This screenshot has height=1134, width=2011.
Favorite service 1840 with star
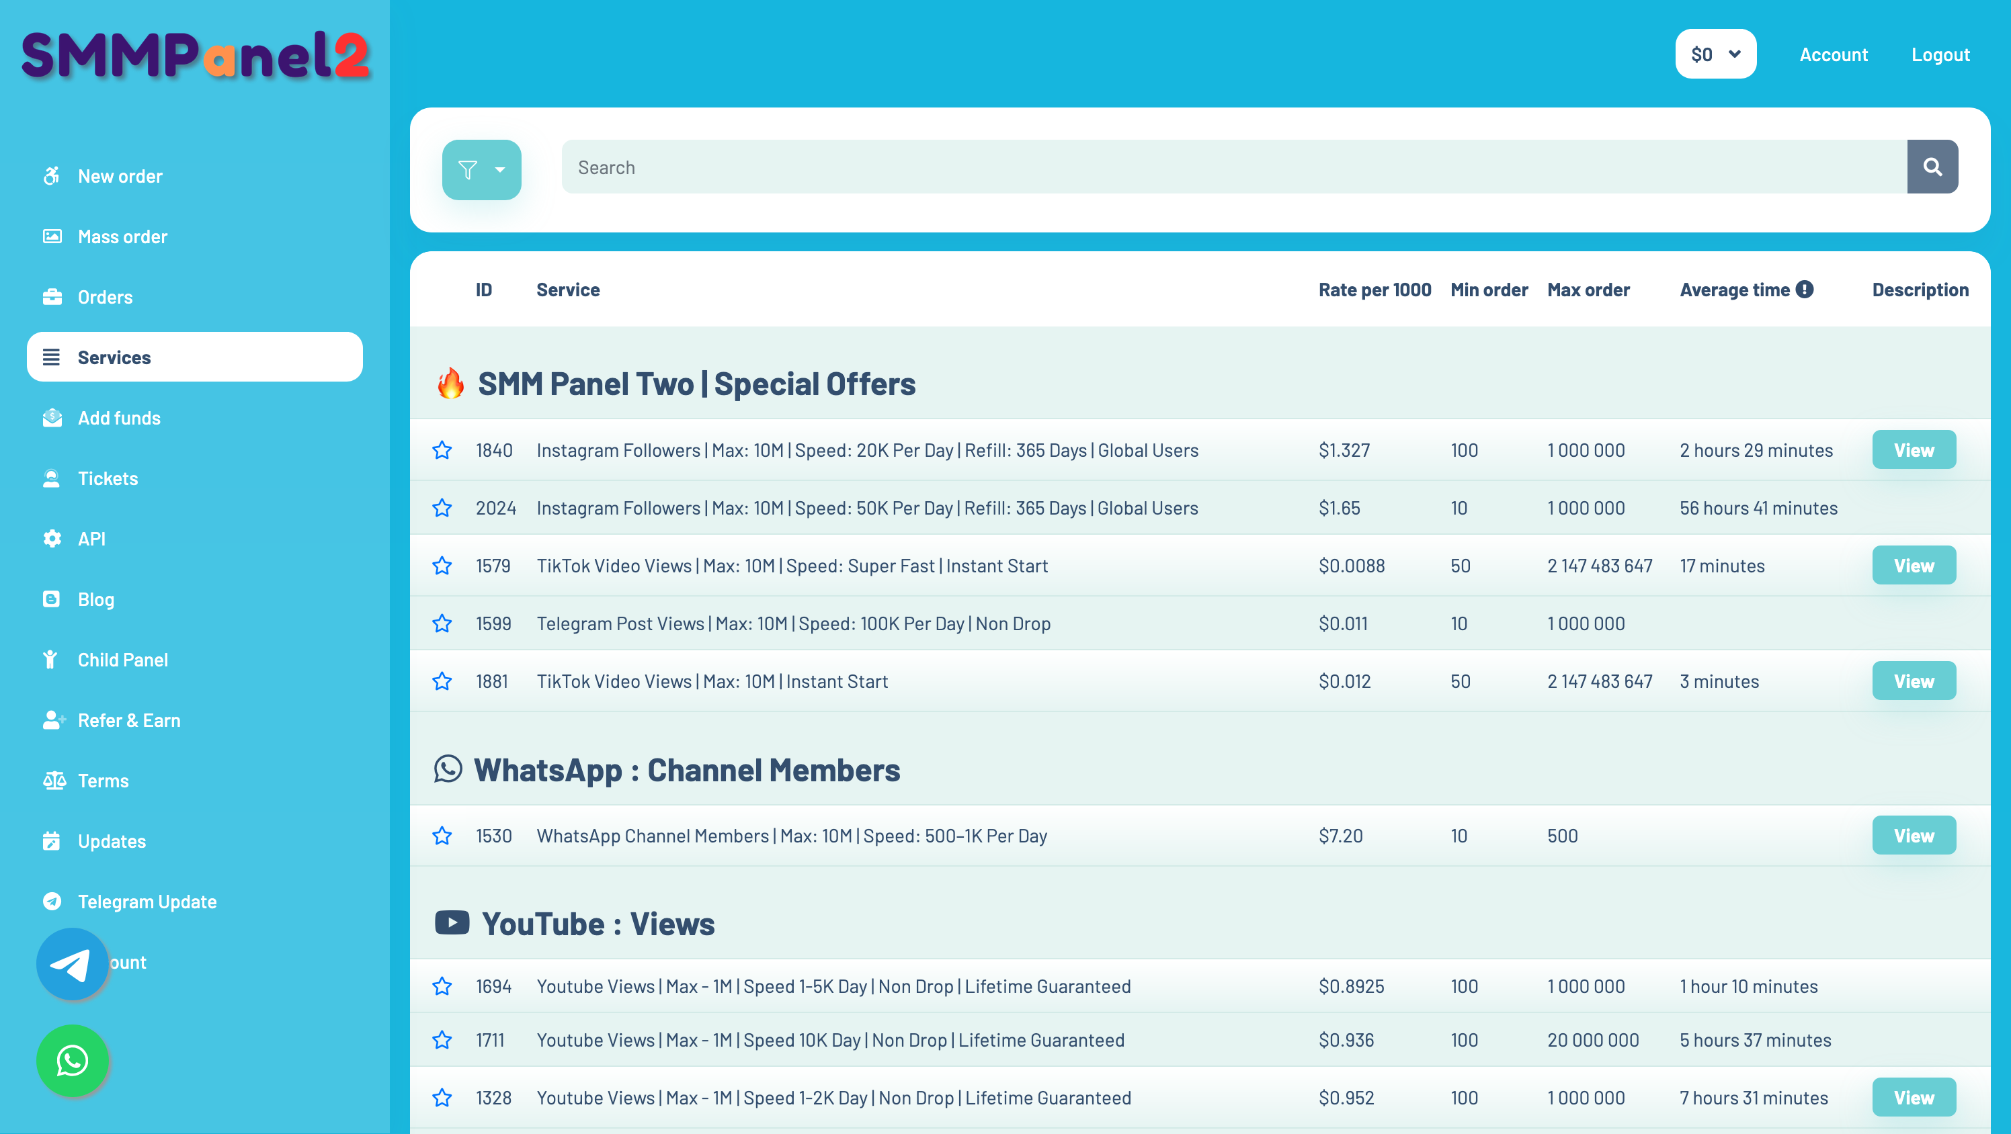[442, 450]
